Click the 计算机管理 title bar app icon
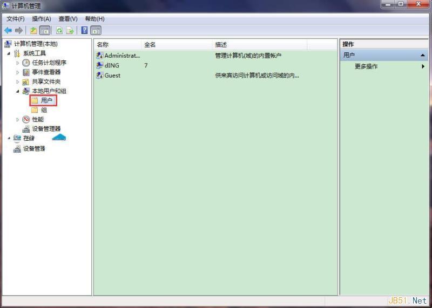Viewport: 432px width, 308px height. pos(5,5)
